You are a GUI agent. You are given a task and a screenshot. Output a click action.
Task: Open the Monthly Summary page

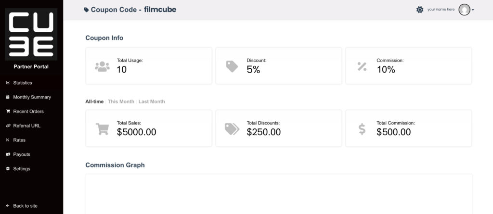click(32, 97)
